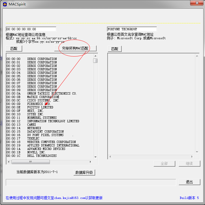Click the left list's scroll down arrow
This screenshot has width=205, height=205.
tap(95, 157)
